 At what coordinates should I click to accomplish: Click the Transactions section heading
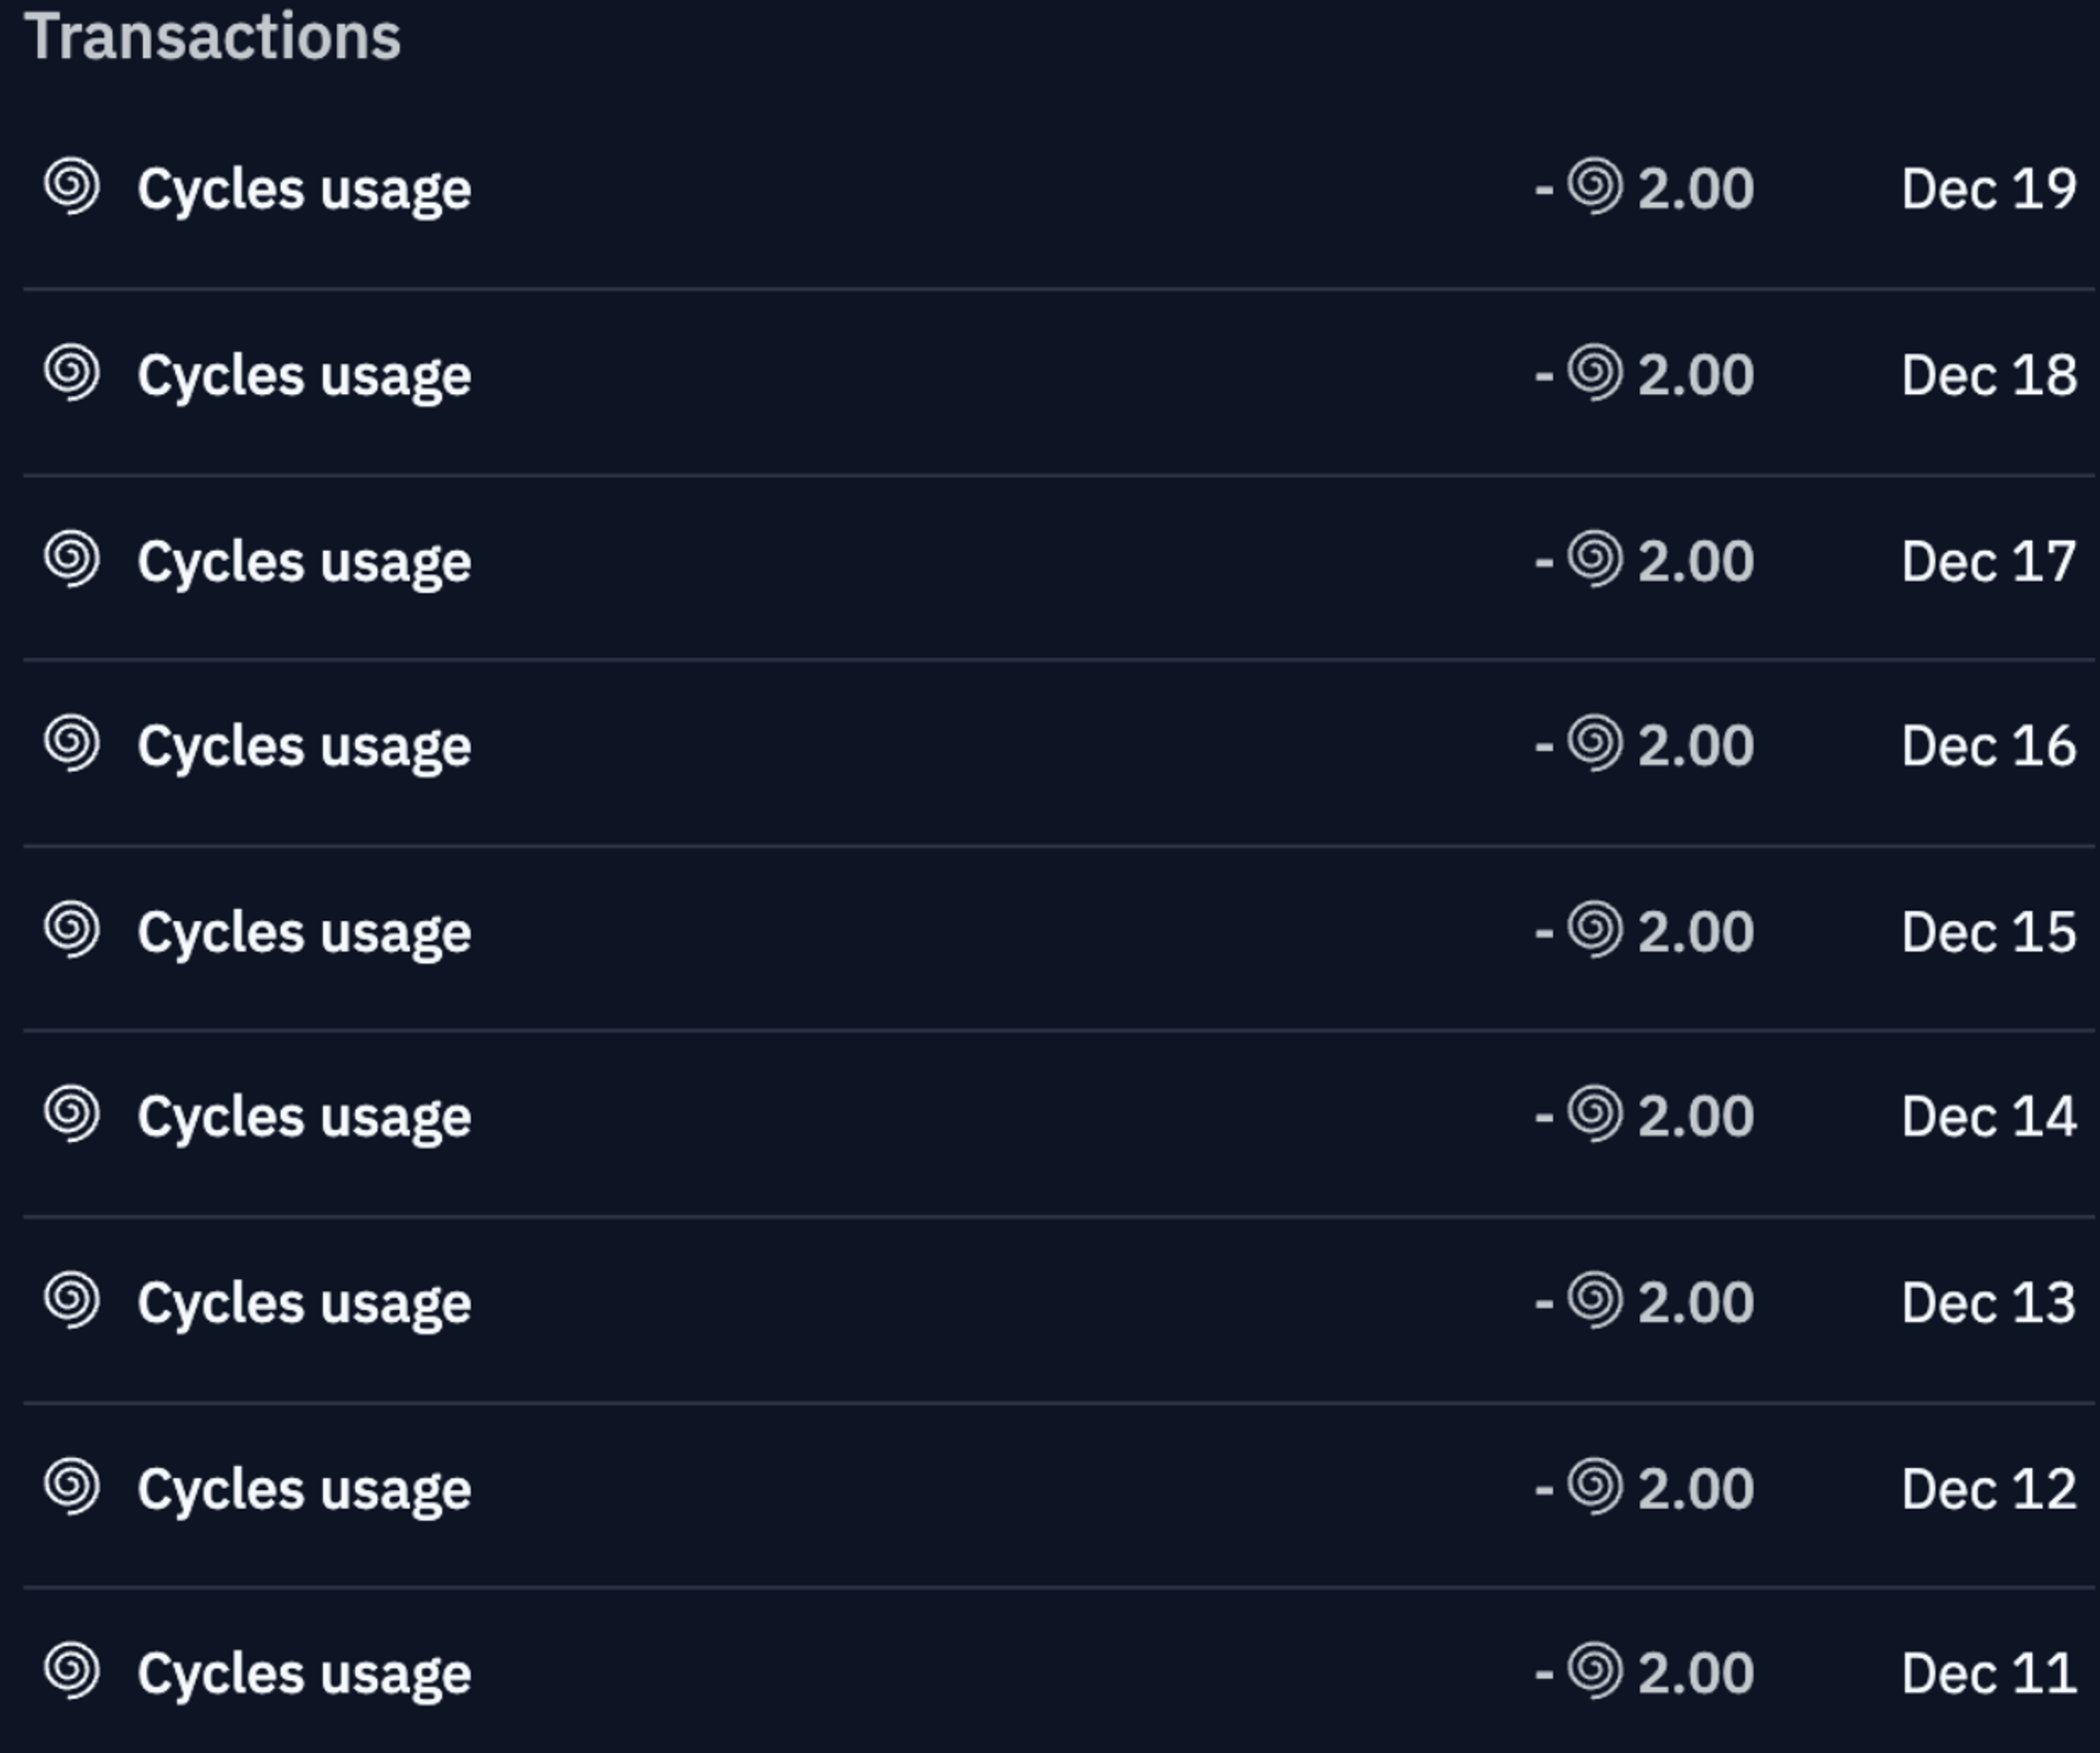click(212, 37)
